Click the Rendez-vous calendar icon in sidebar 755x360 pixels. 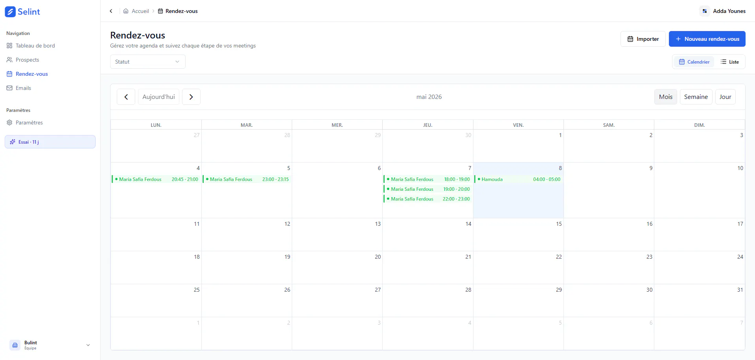tap(9, 74)
